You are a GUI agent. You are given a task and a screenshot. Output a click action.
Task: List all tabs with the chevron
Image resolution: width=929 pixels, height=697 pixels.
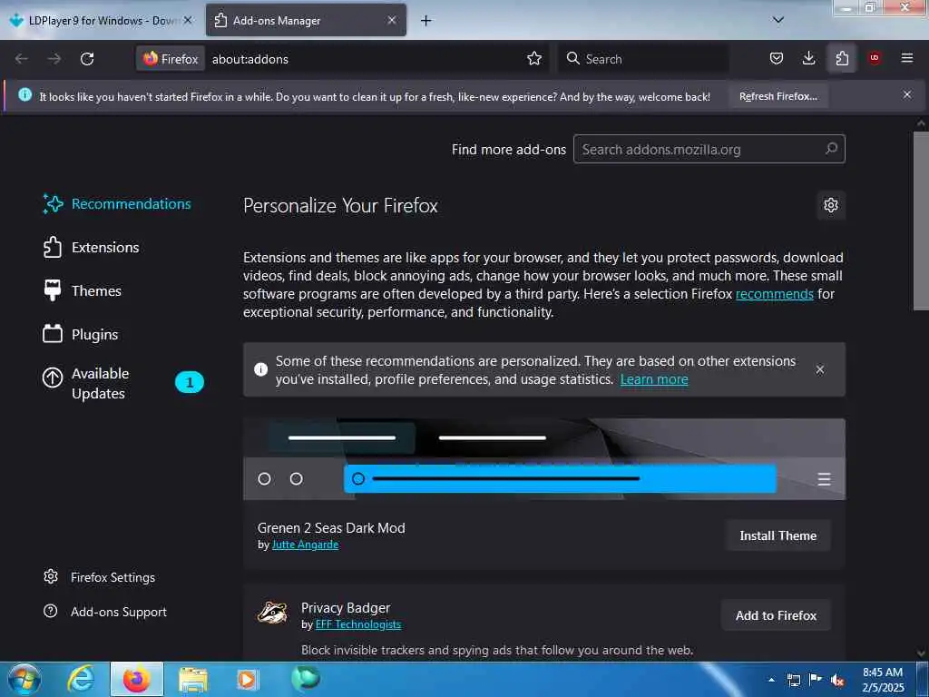coord(778,20)
